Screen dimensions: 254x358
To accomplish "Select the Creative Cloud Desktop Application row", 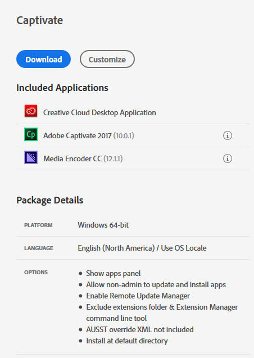I will [x=133, y=112].
